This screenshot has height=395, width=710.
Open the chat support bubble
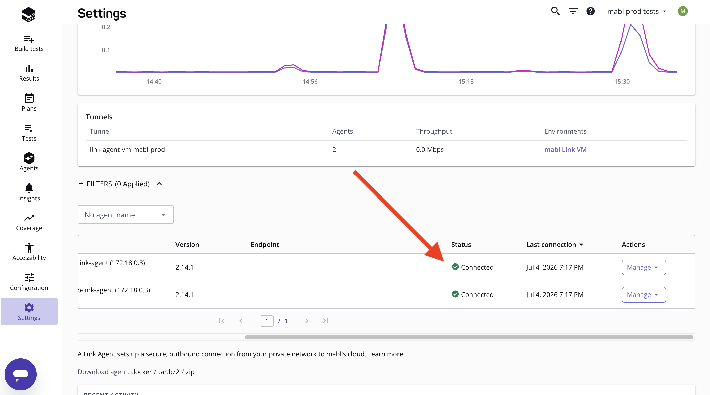point(20,374)
